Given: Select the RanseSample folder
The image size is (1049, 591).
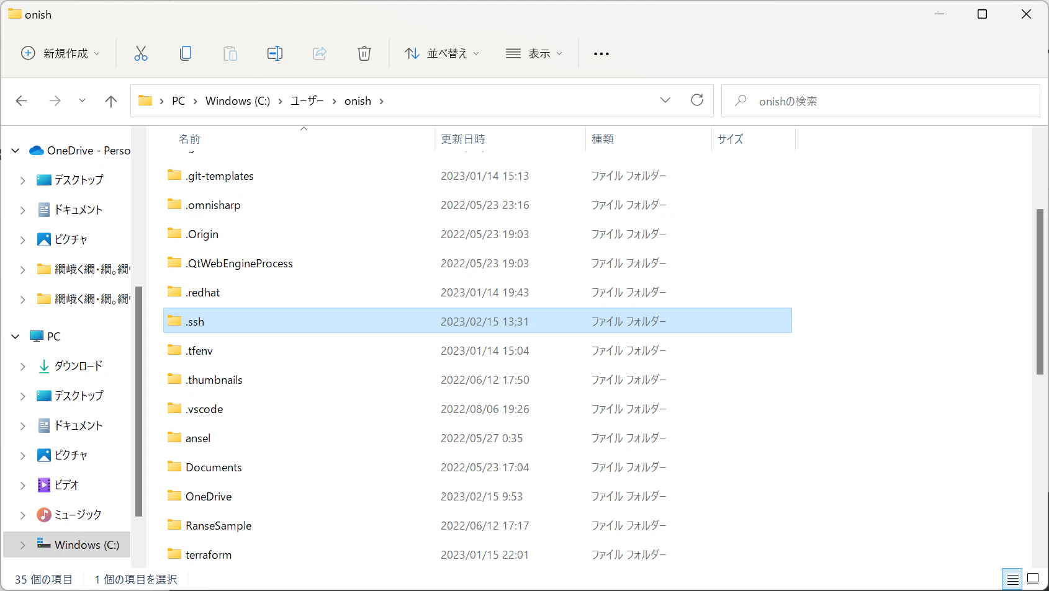Looking at the screenshot, I should [x=477, y=525].
